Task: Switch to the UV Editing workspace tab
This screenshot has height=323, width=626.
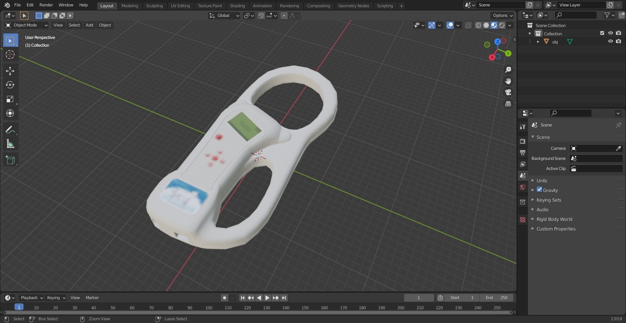Action: click(x=180, y=5)
